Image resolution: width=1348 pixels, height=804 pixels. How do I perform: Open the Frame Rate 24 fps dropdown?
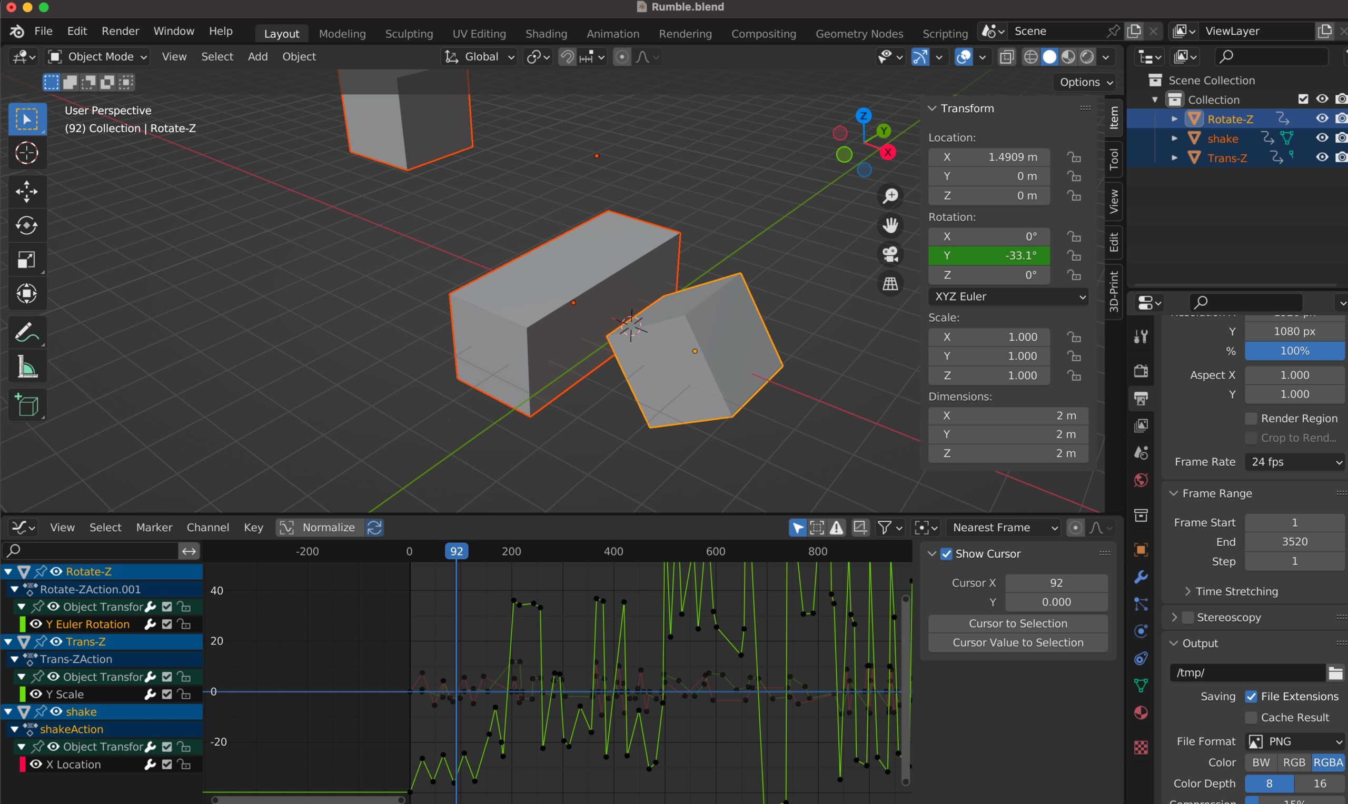click(1295, 462)
